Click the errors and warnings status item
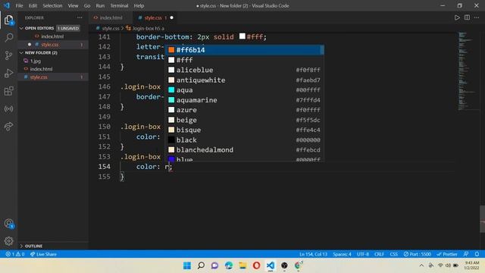The image size is (485, 273). pos(15,254)
